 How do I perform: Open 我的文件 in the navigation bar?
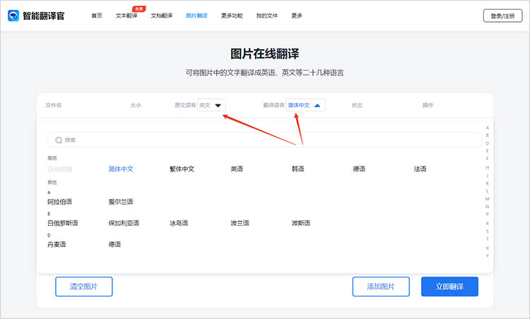[x=266, y=16]
